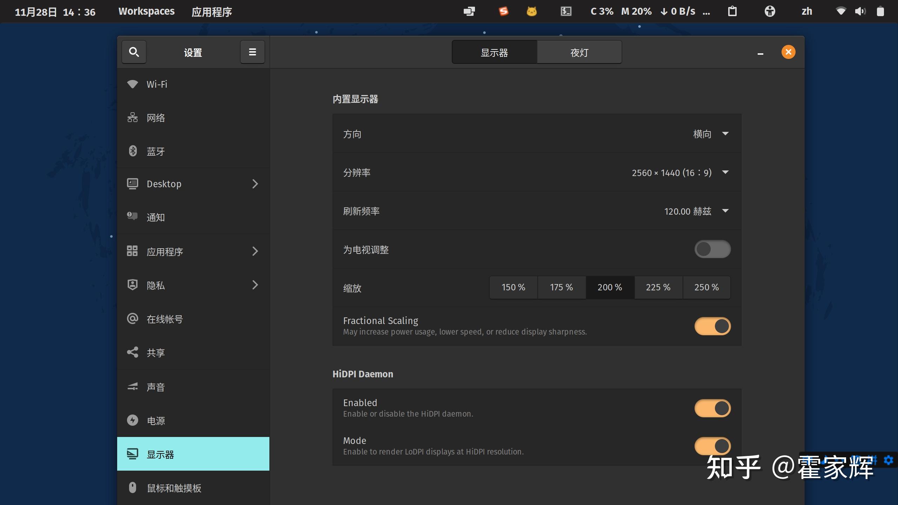Click the 120.00 赫兹 refresh rate value
898x505 pixels.
(688, 211)
